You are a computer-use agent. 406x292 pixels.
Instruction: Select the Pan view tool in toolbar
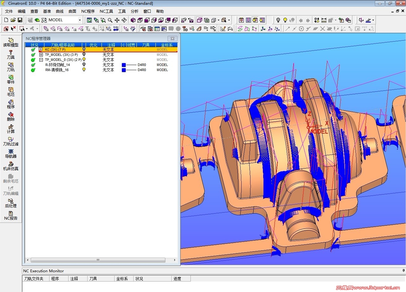coord(117,20)
